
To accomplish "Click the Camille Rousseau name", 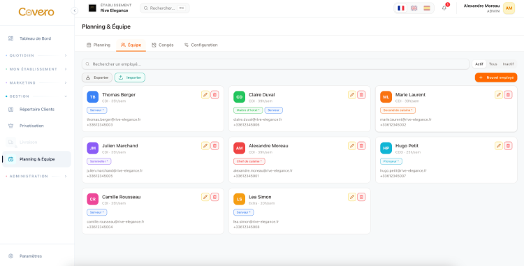I will tap(122, 197).
